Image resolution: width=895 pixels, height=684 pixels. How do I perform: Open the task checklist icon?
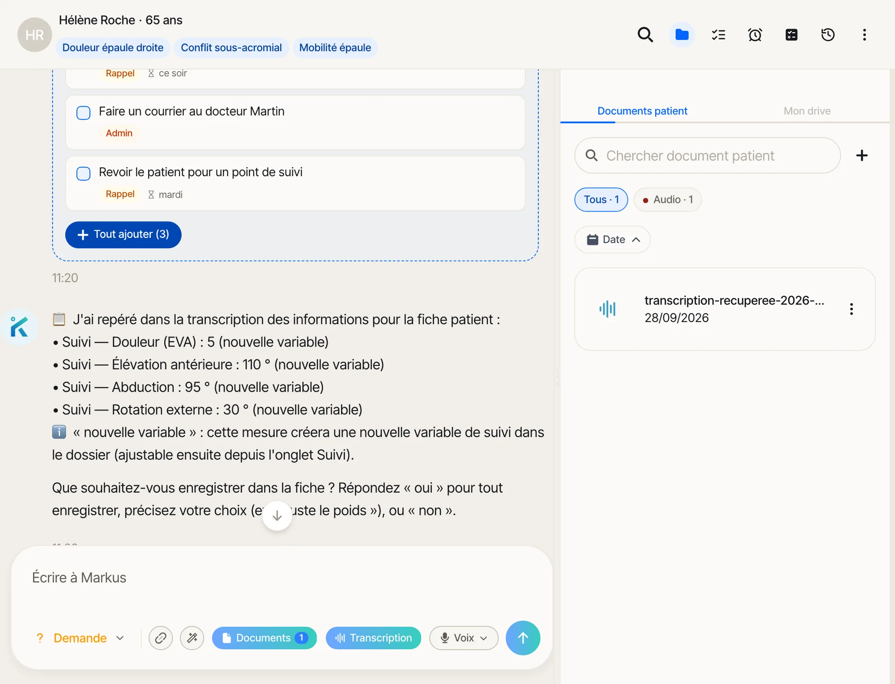[x=718, y=34]
